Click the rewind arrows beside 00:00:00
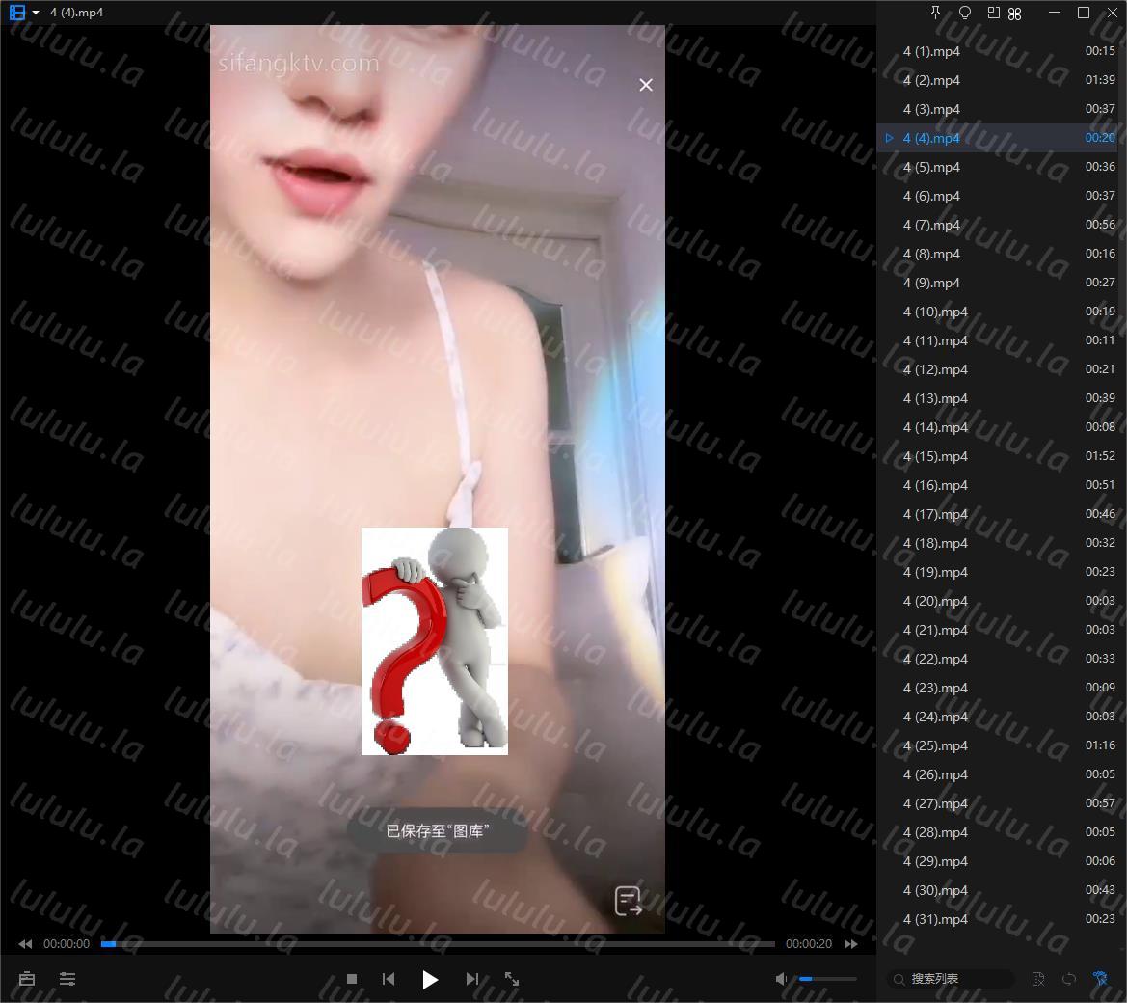Viewport: 1127px width, 1003px height. 25,944
